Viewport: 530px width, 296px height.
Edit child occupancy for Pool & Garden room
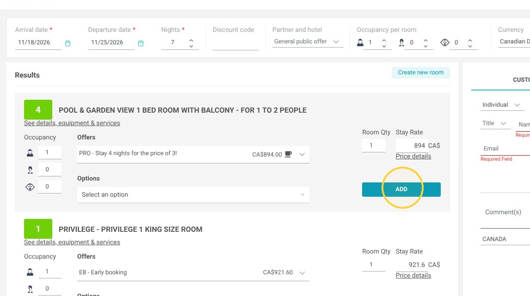49,169
